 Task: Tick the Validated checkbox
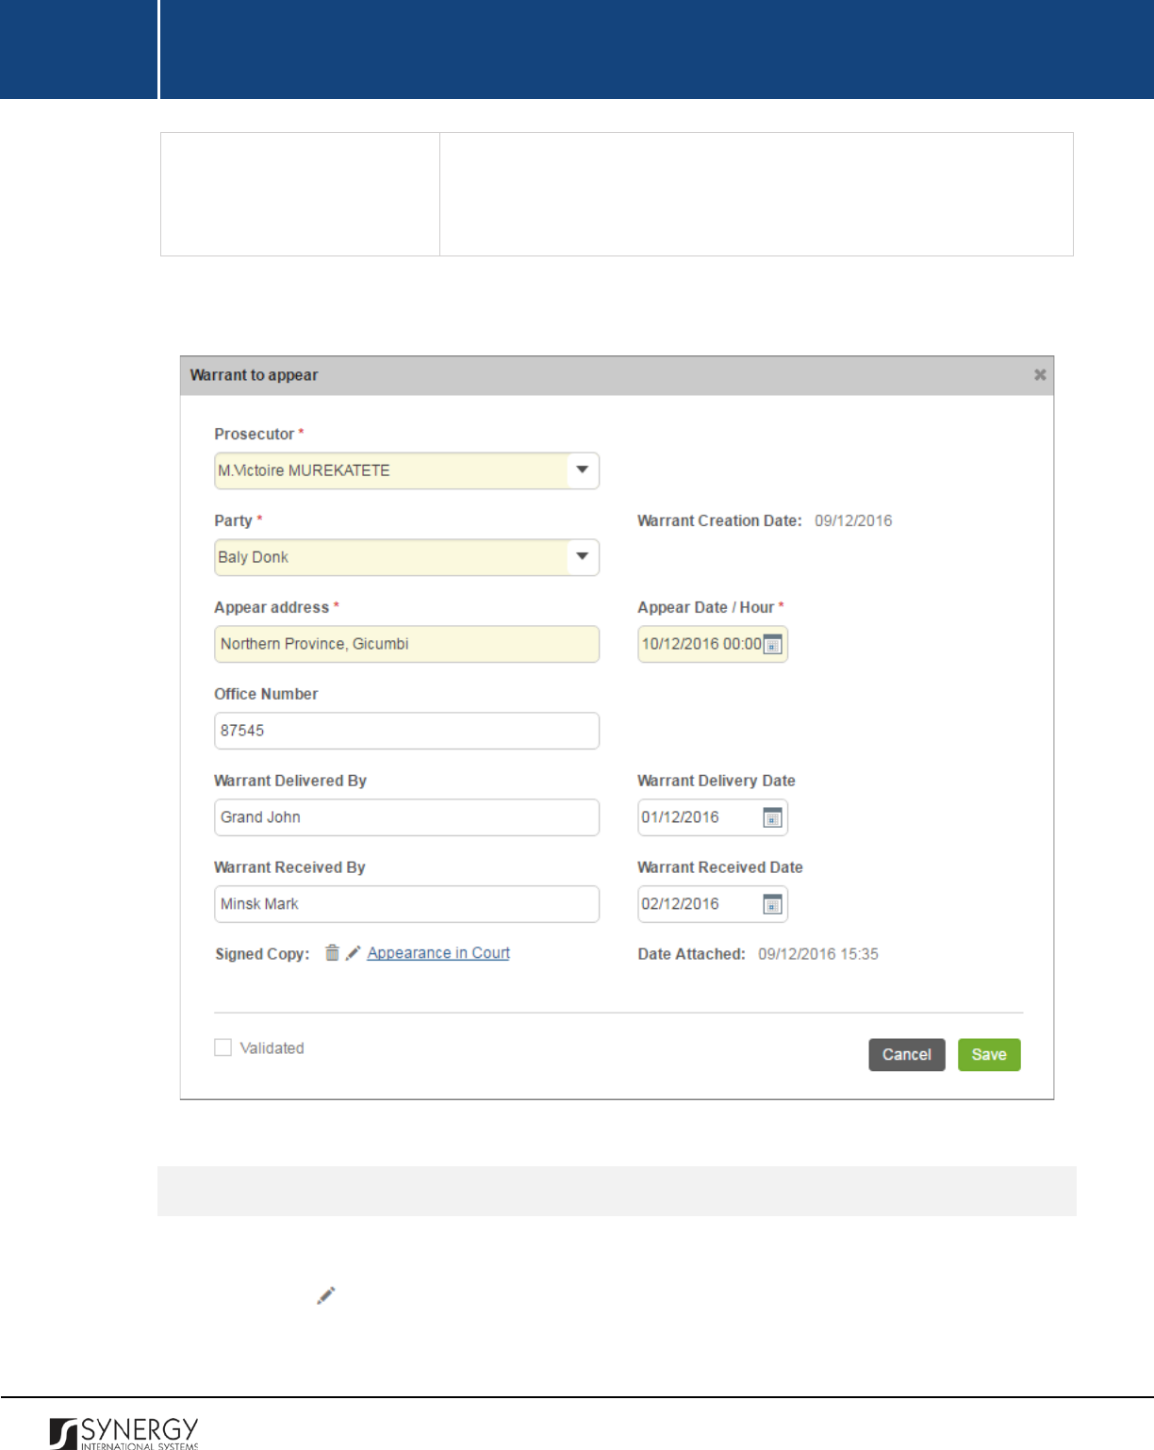click(x=223, y=1047)
